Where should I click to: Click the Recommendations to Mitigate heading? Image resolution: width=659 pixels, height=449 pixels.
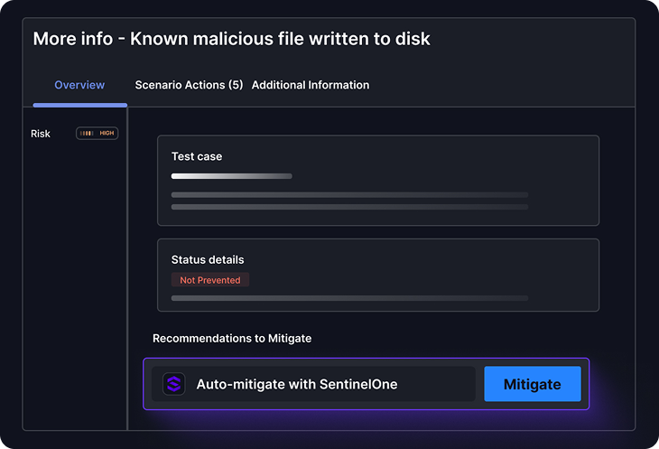pos(232,339)
